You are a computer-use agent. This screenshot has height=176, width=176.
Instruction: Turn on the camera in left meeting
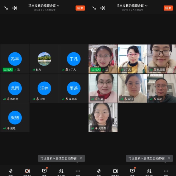pos(28,171)
